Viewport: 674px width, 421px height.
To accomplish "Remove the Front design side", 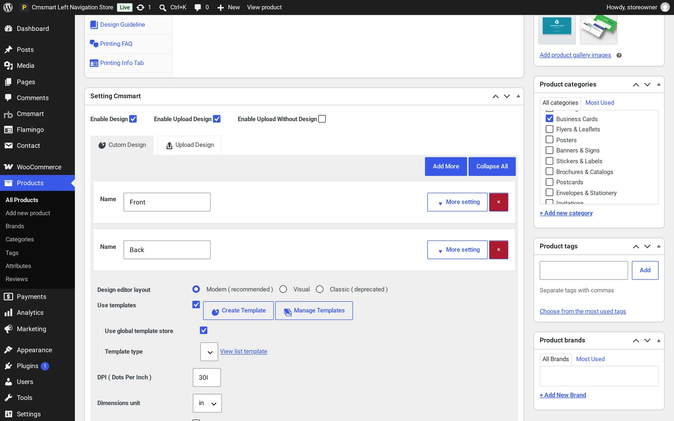I will click(499, 202).
